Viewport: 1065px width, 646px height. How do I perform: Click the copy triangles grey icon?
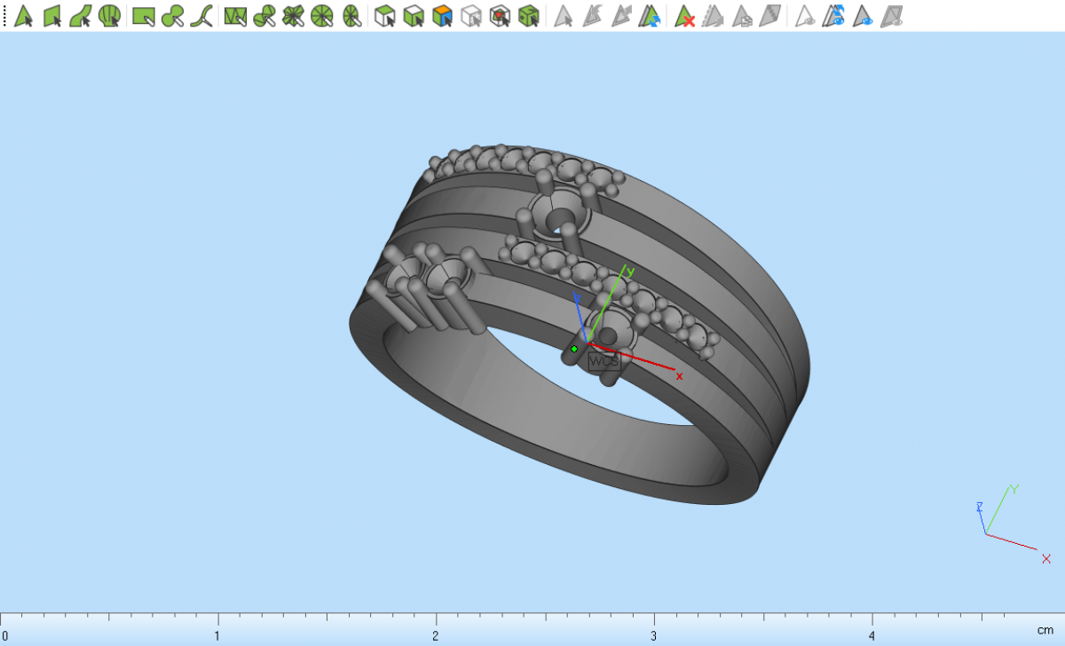pos(742,15)
